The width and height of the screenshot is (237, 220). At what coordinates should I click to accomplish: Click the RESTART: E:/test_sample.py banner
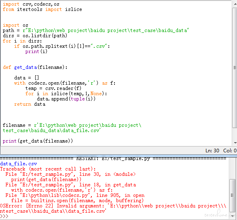tap(113, 159)
